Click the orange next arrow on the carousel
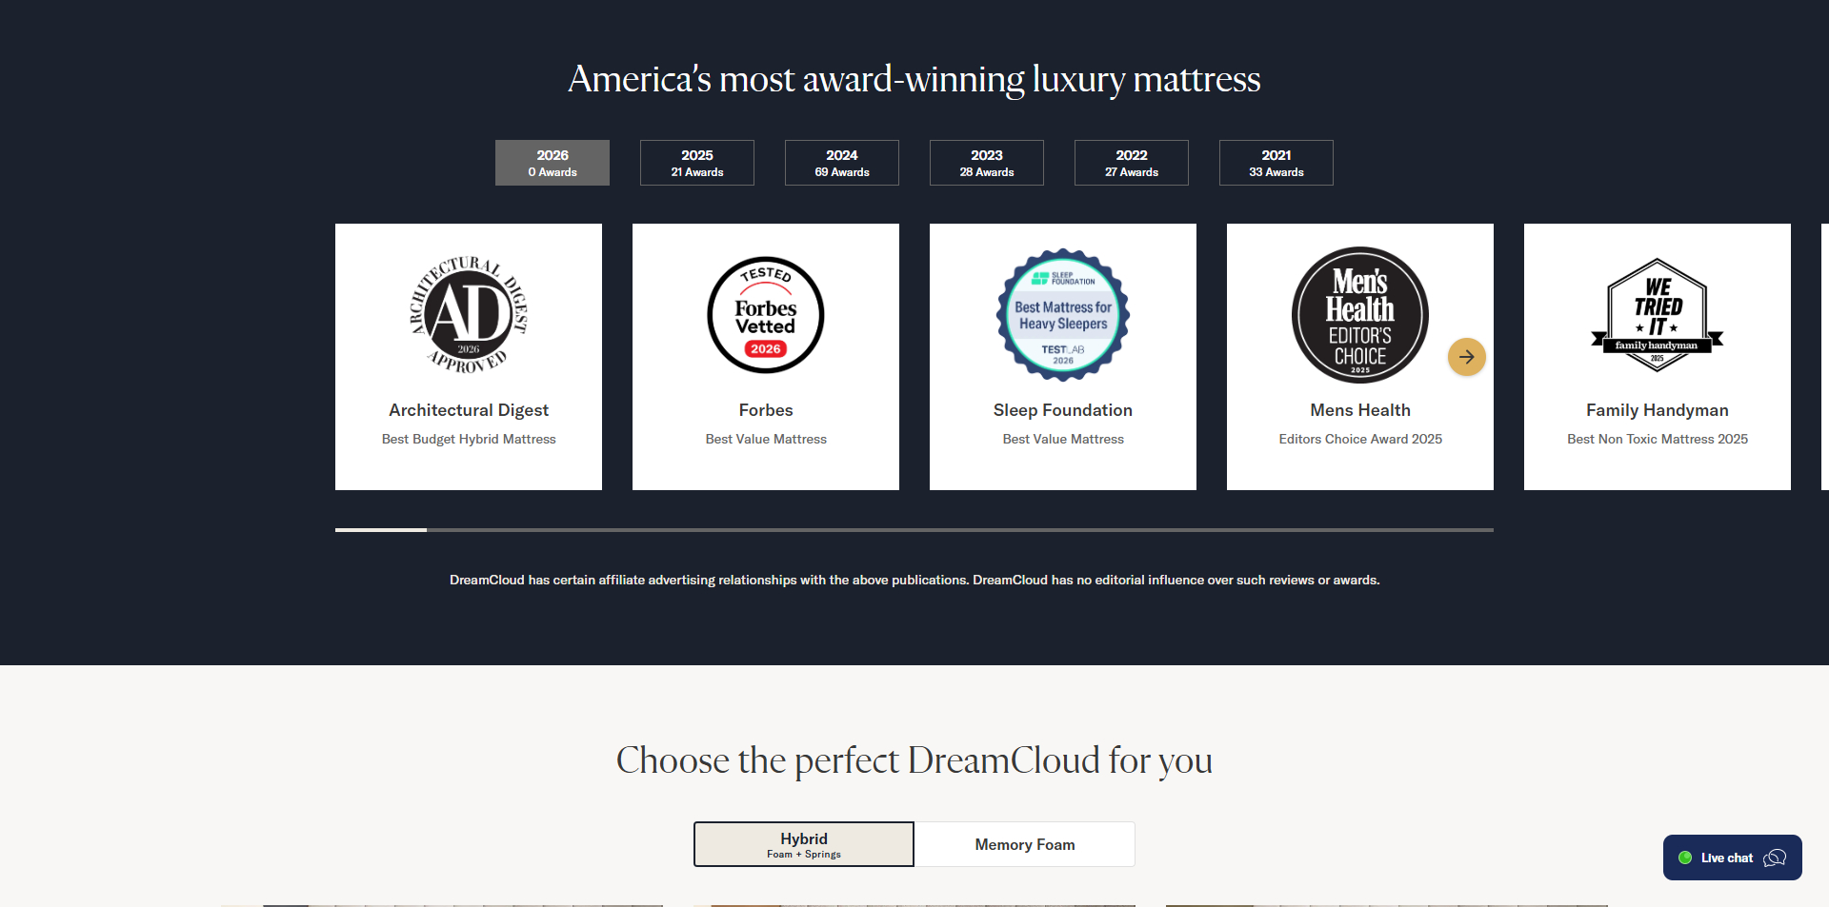 coord(1466,357)
